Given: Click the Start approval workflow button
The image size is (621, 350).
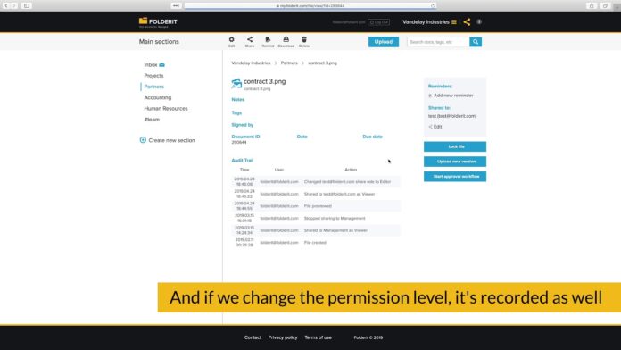Looking at the screenshot, I should (x=455, y=177).
